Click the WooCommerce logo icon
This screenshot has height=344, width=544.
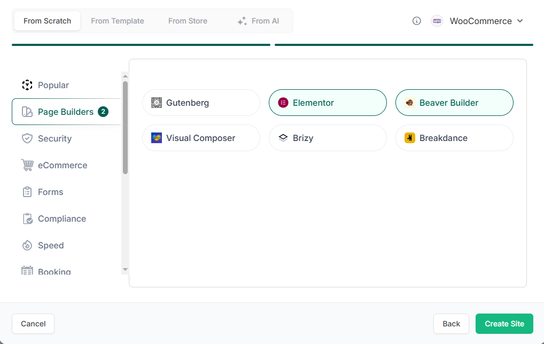tap(437, 21)
